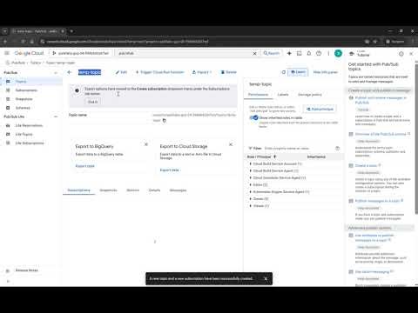Expand Kubernetes Engine Service Agent row
Image resolution: width=418 pixels, height=313 pixels.
pyautogui.click(x=250, y=192)
